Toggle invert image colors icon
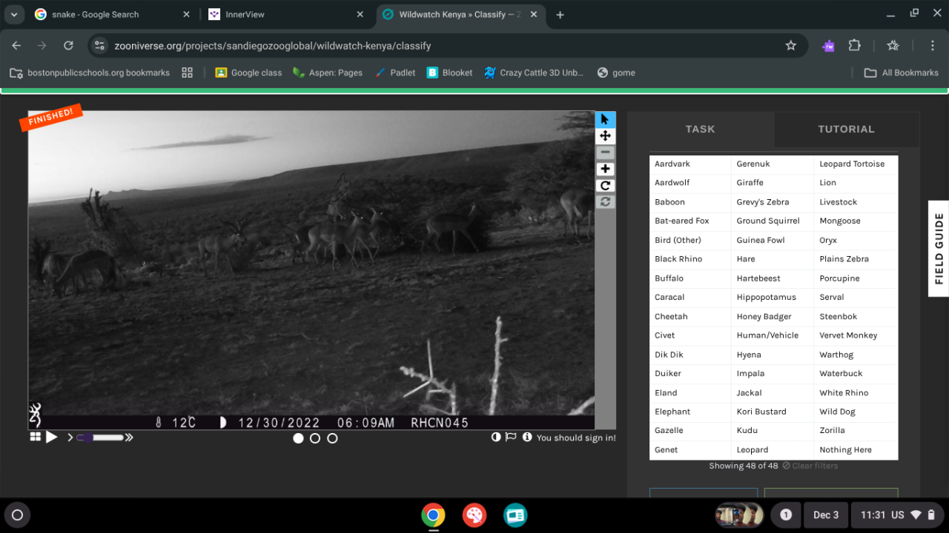The width and height of the screenshot is (949, 533). coord(496,438)
